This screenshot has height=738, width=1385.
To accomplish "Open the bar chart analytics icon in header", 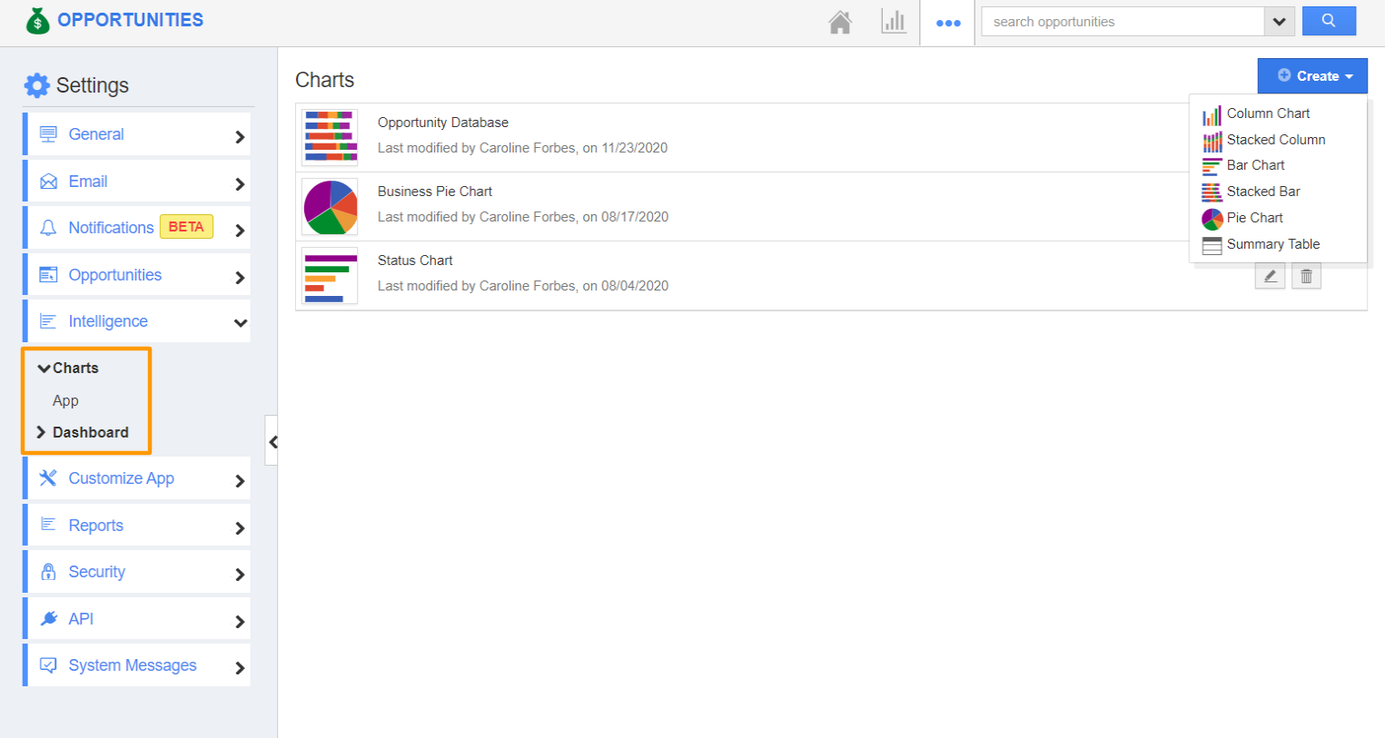I will tap(894, 21).
